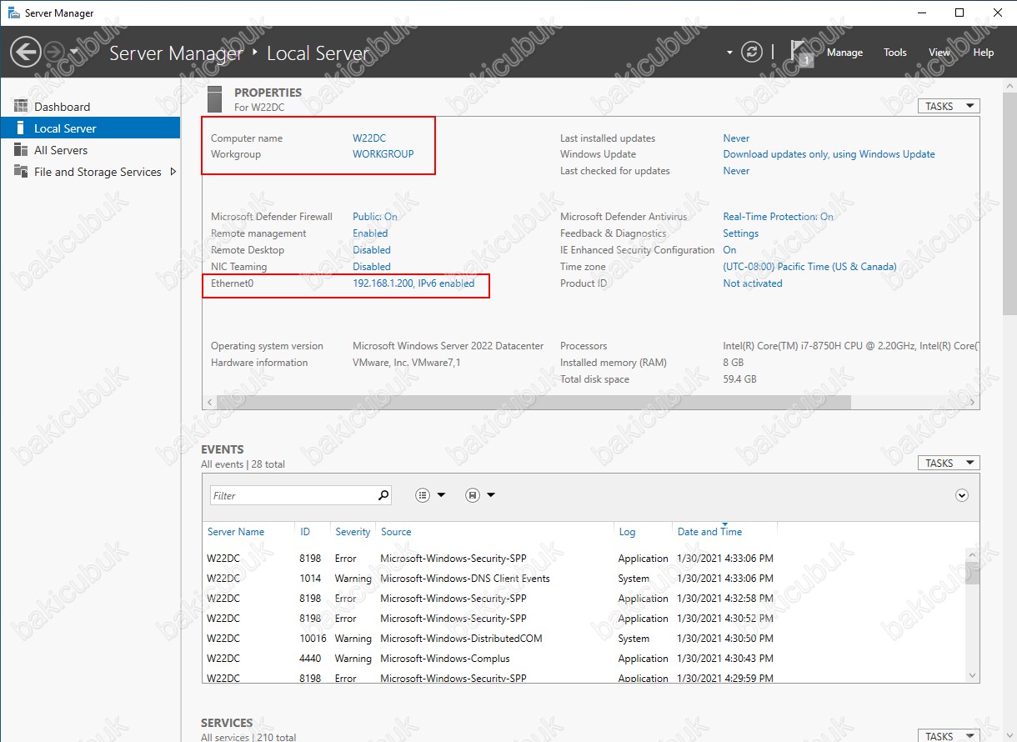Click the Ethernet0 IP address link
Screen dimensions: 1017x742
coord(413,283)
